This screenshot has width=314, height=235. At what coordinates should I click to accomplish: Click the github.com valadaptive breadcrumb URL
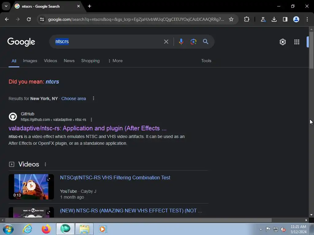[x=53, y=120]
